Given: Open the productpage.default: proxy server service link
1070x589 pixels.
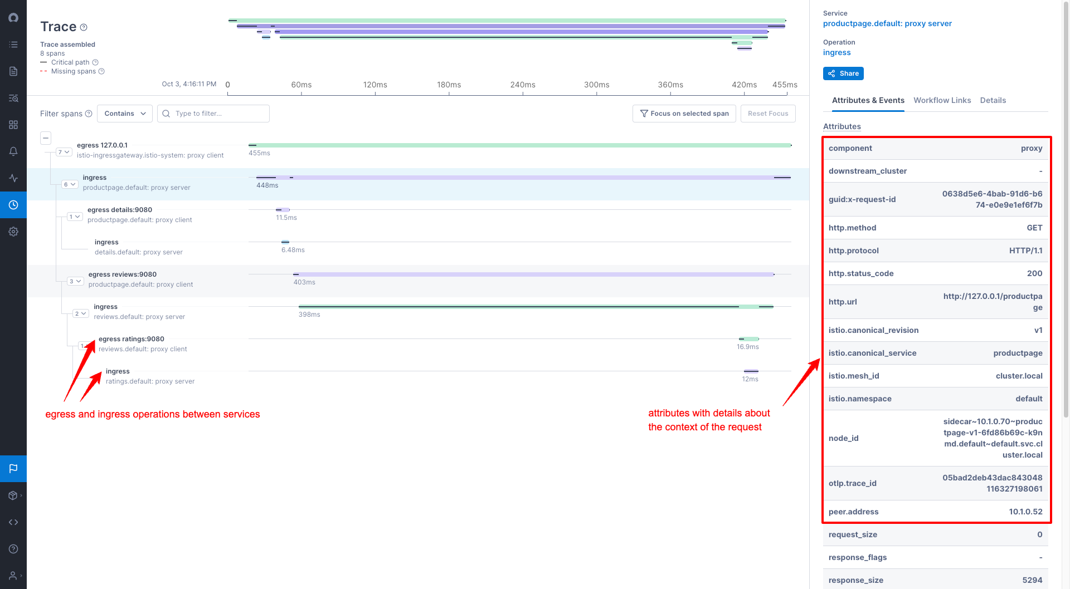Looking at the screenshot, I should click(x=887, y=23).
